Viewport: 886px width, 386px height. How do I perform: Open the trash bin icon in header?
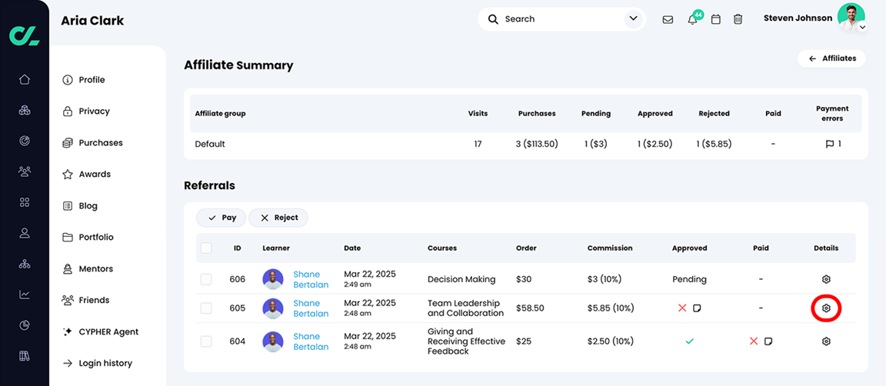(738, 19)
